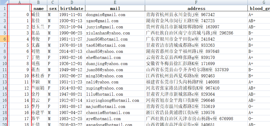This screenshot has width=270, height=126.
Task: Click birthdate cell 1990-06-25
Action: 72,33
